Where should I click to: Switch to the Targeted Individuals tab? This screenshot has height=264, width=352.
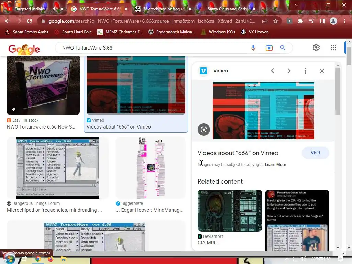coord(31,9)
